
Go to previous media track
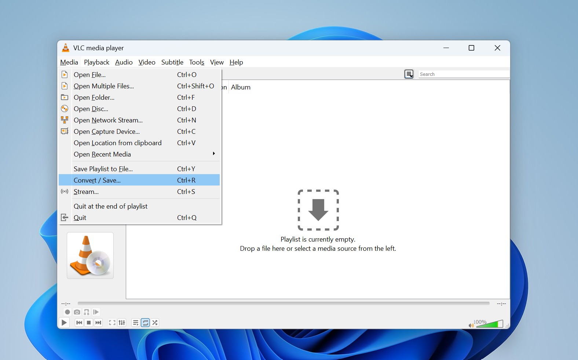[x=79, y=323]
